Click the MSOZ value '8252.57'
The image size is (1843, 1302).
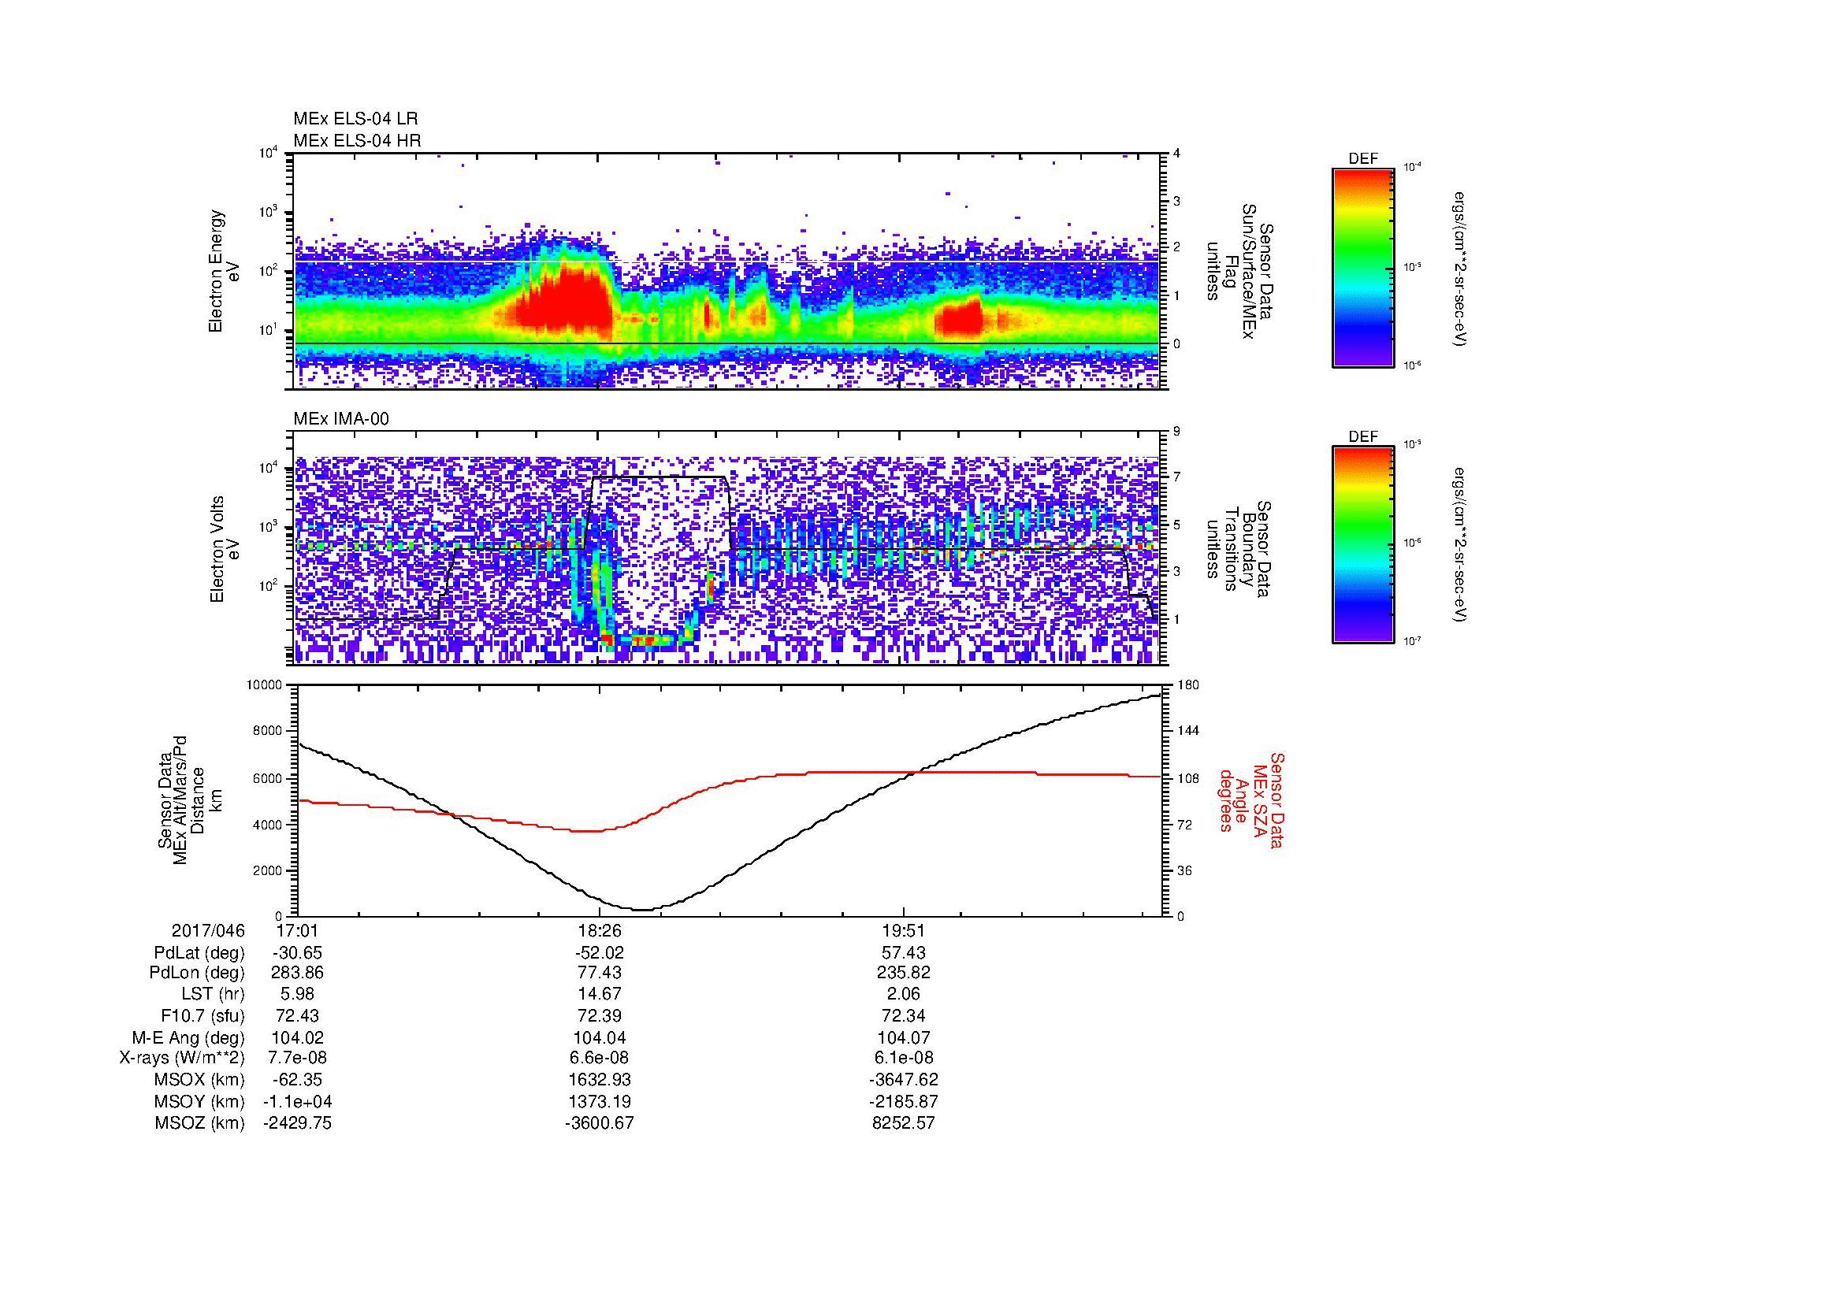[x=903, y=1124]
